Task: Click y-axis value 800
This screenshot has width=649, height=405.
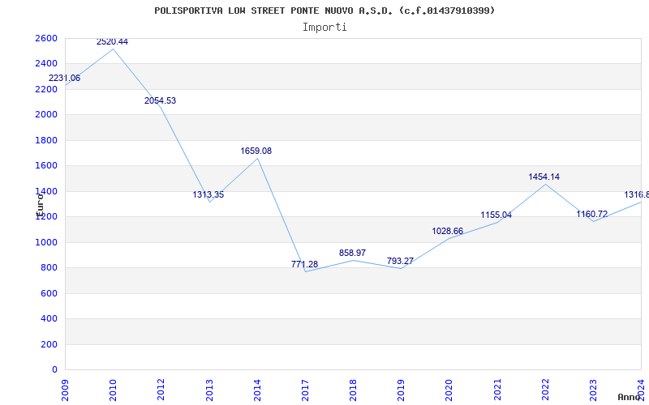Action: coord(49,268)
